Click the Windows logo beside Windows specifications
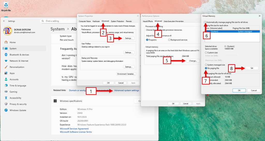This screenshot has height=141, width=265. [x=55, y=101]
